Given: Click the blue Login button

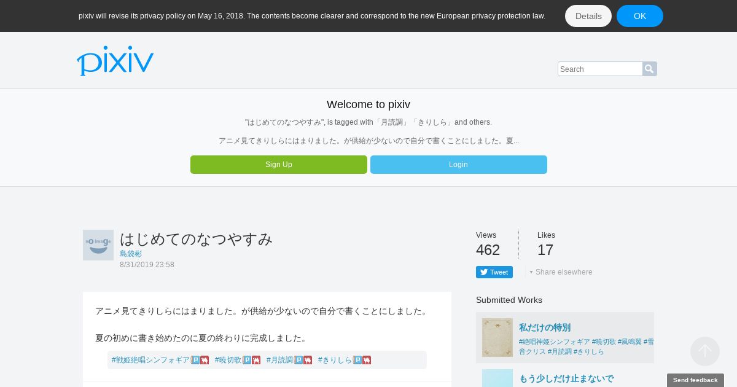Looking at the screenshot, I should tap(459, 165).
